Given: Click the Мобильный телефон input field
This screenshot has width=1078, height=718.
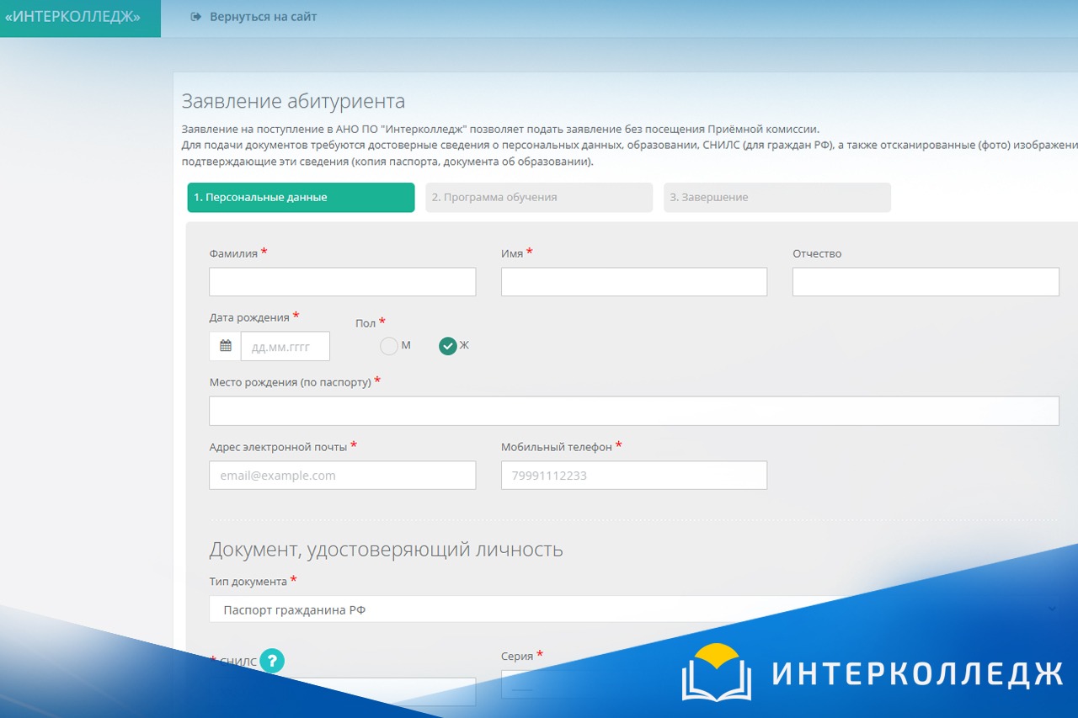Looking at the screenshot, I should tap(633, 476).
